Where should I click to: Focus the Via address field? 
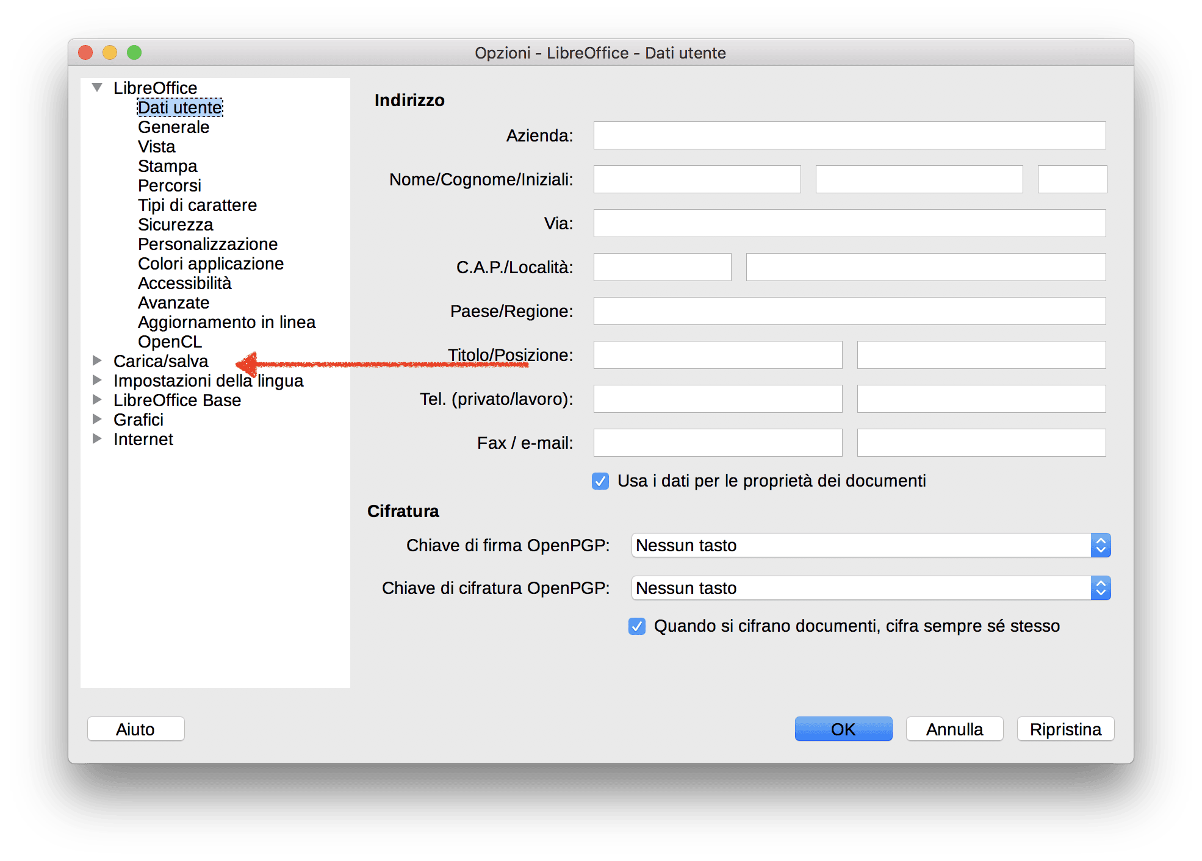tap(849, 223)
